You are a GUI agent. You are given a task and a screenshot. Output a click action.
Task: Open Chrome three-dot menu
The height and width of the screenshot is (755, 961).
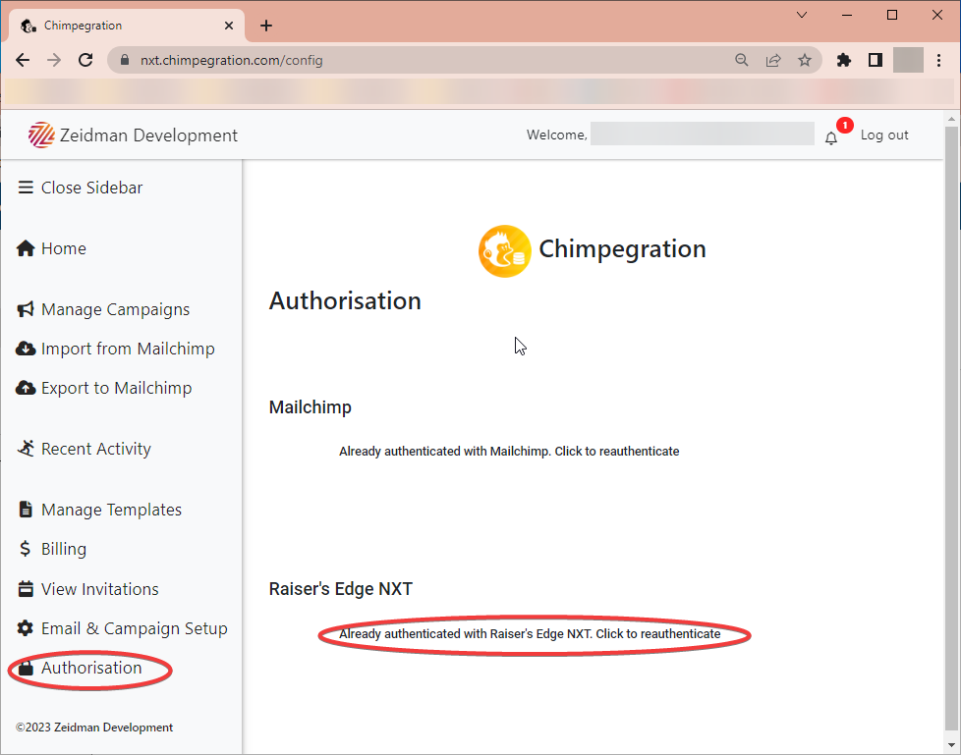[x=939, y=60]
